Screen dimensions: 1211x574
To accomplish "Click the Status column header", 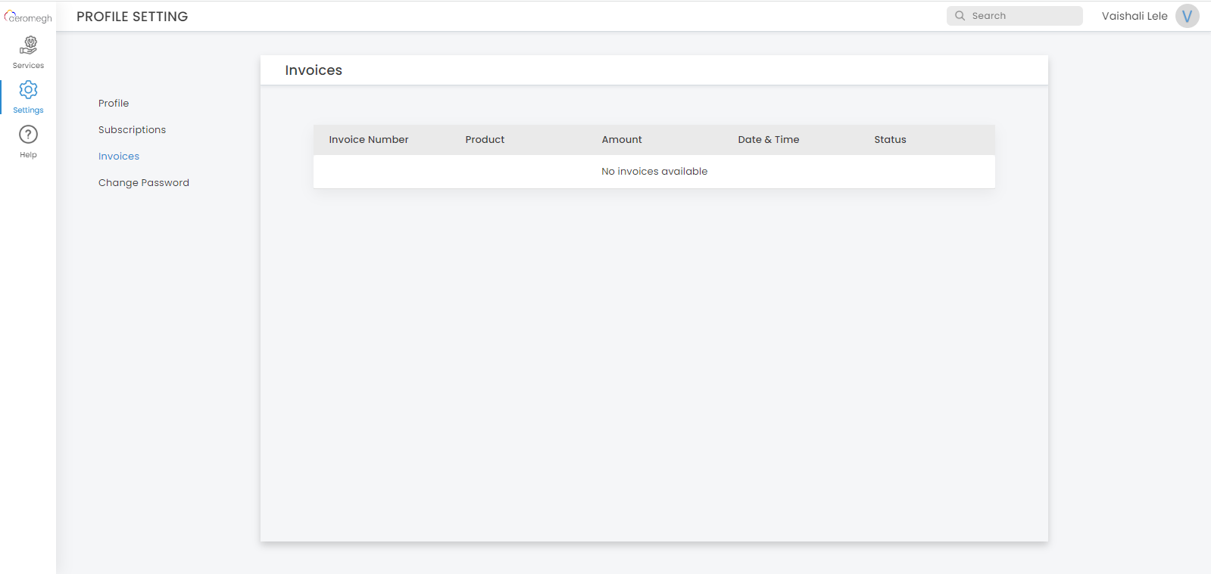I will pyautogui.click(x=890, y=140).
